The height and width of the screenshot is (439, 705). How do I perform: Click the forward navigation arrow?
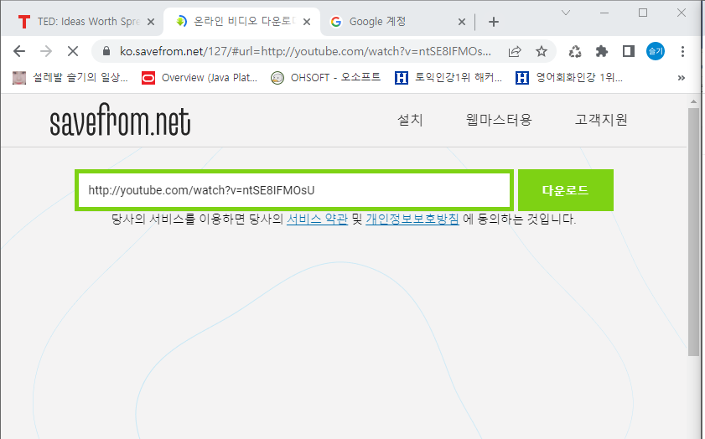[x=46, y=51]
